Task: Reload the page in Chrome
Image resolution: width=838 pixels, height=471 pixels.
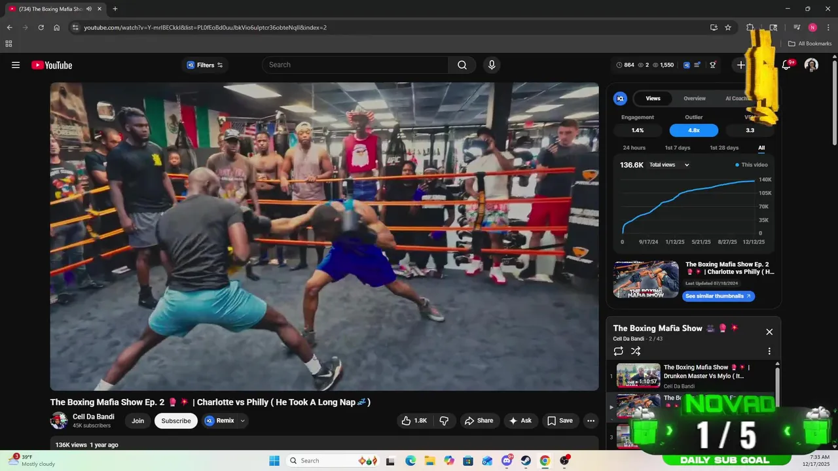Action: click(x=41, y=27)
